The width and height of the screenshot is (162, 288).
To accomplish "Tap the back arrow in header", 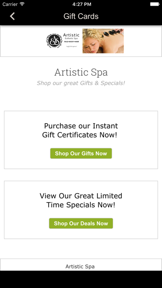I will pos(12,16).
